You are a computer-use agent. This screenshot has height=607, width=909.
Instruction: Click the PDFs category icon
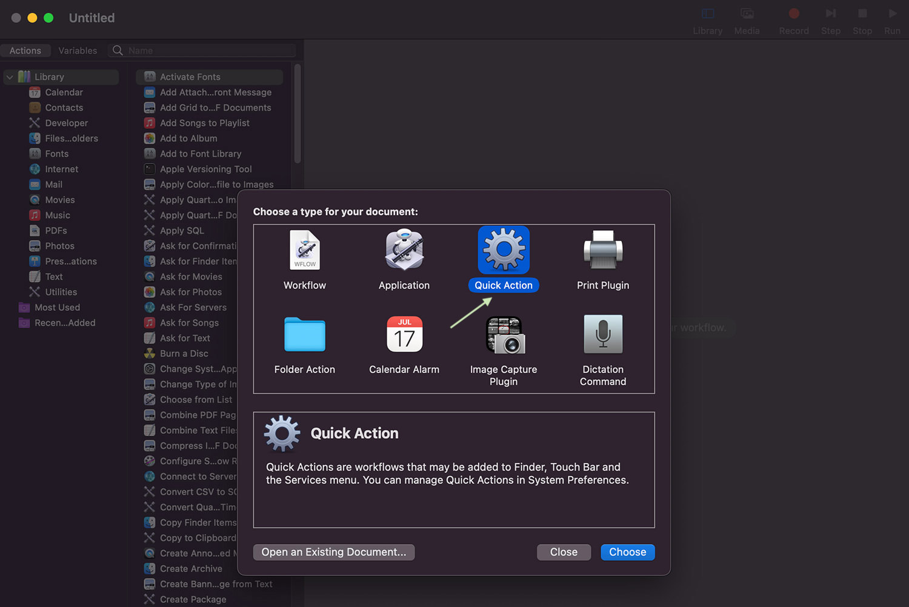click(35, 231)
